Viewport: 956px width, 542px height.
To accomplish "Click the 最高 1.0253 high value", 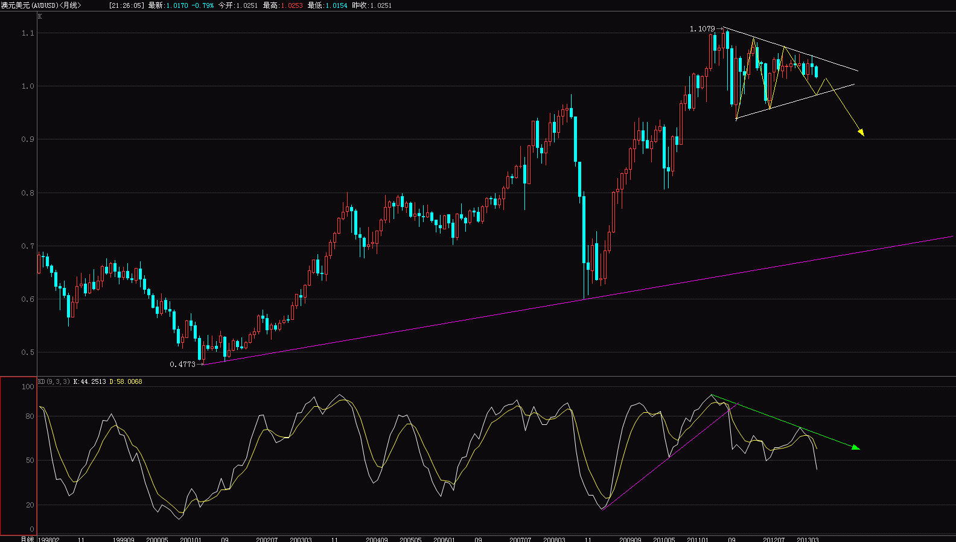I will point(282,5).
